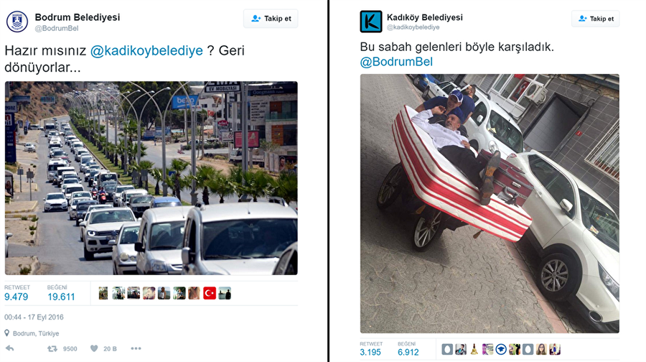Enlarge the traffic jam photo

pyautogui.click(x=151, y=178)
